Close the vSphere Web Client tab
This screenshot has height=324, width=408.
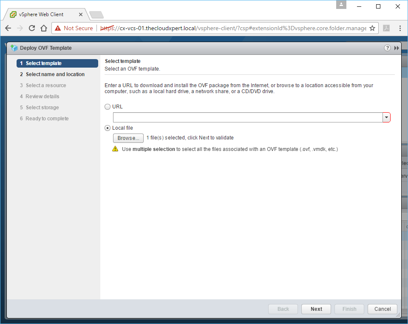pos(81,14)
